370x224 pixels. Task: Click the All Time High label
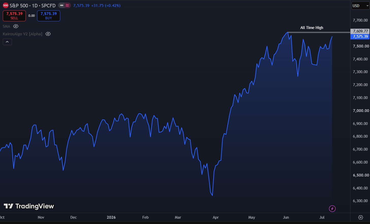pyautogui.click(x=312, y=28)
